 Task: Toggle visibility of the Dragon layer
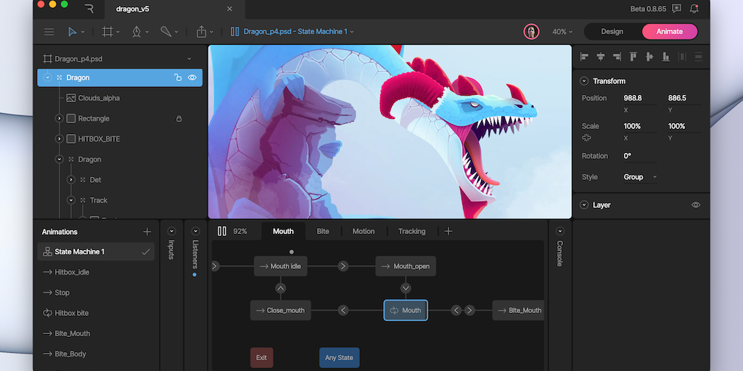coord(192,78)
